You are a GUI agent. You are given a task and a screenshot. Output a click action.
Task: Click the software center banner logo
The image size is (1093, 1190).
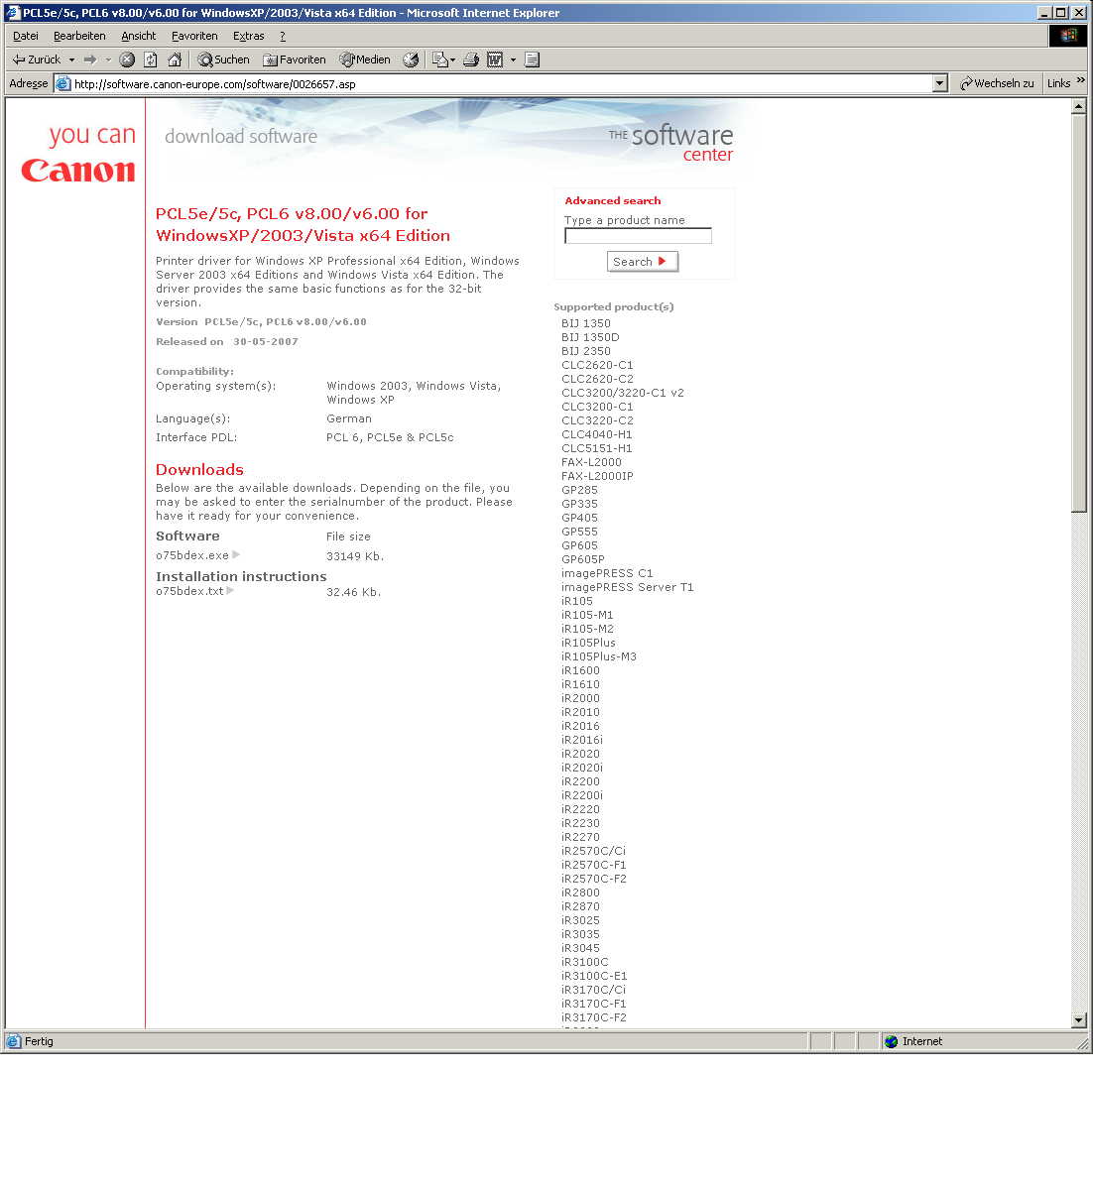(671, 142)
